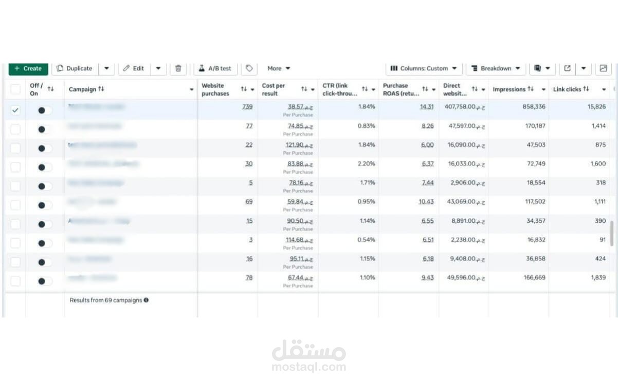618x381 pixels.
Task: Open the charts view icon
Action: point(604,68)
